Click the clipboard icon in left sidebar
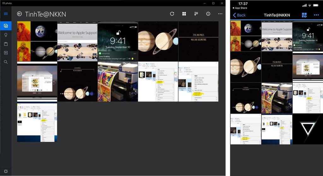 (x=6, y=44)
